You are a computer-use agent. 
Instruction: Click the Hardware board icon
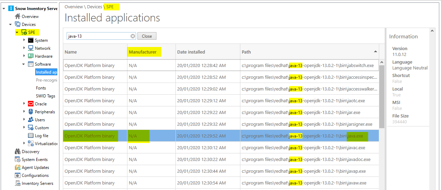click(x=31, y=56)
